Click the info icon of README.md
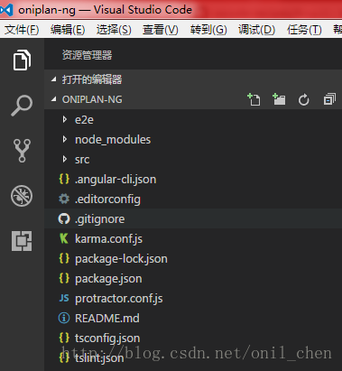 (x=64, y=318)
